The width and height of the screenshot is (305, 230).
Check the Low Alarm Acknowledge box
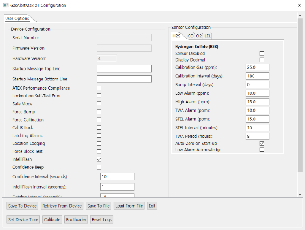click(262, 150)
